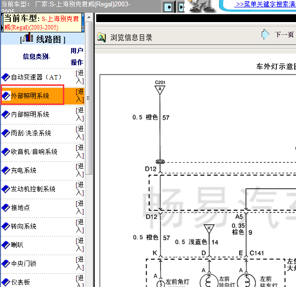This screenshot has width=296, height=287.
Task: Click the second arrow button in top bar
Action: 182,7
